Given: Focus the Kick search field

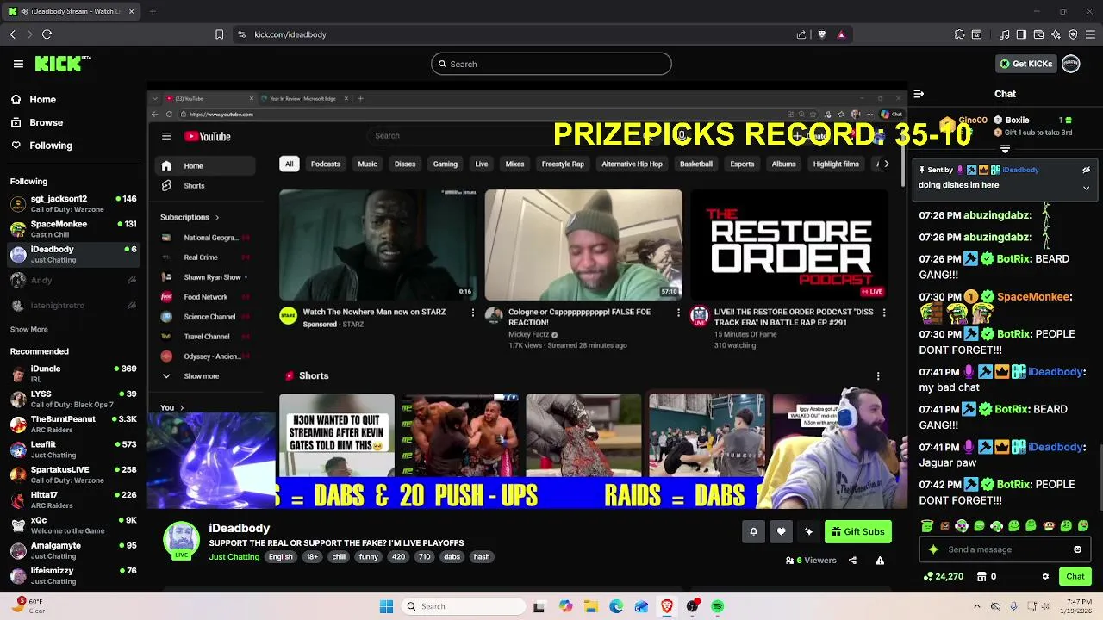Looking at the screenshot, I should [x=551, y=64].
